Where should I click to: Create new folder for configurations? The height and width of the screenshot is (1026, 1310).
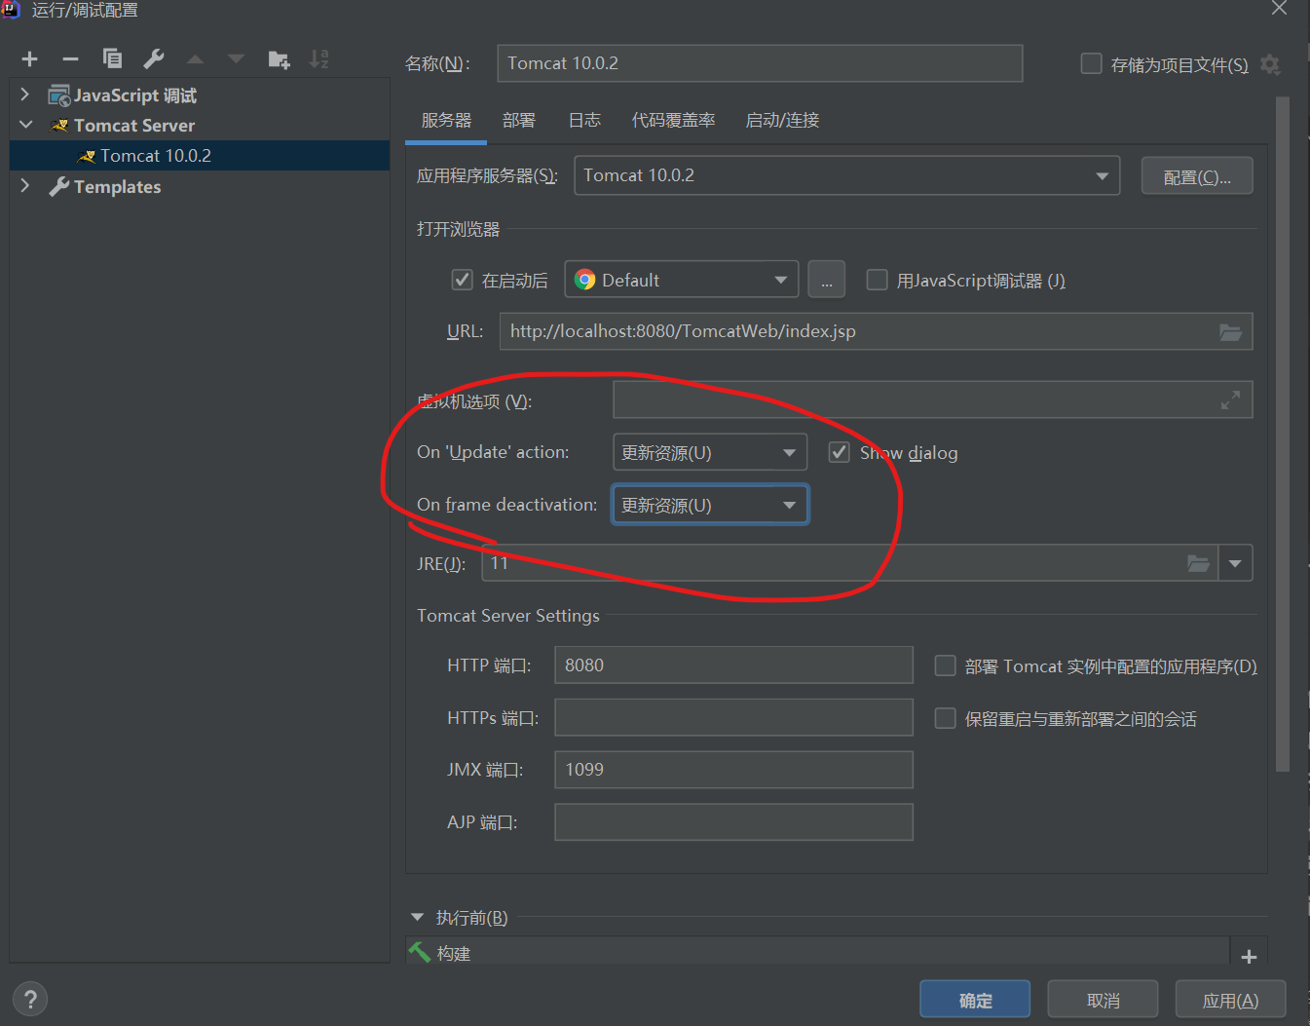[279, 59]
